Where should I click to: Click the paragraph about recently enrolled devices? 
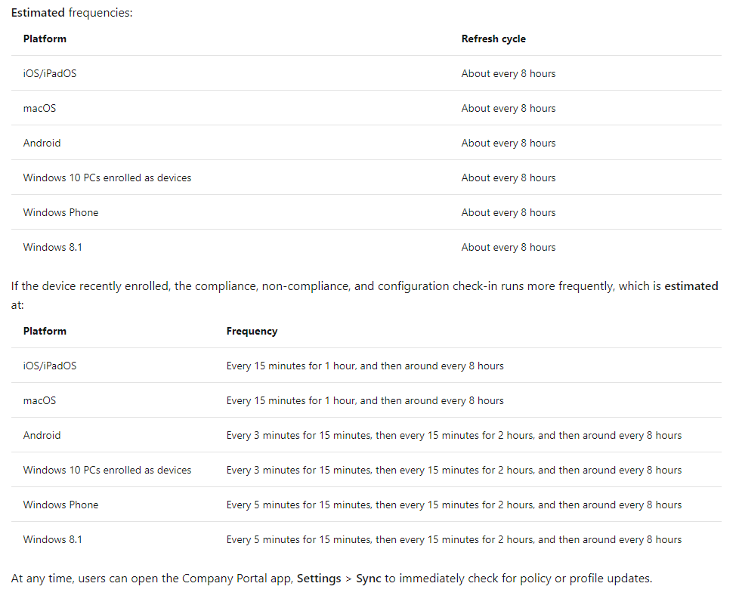(364, 295)
